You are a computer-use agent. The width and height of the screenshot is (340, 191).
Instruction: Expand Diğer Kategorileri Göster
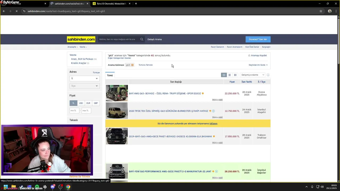(119, 58)
